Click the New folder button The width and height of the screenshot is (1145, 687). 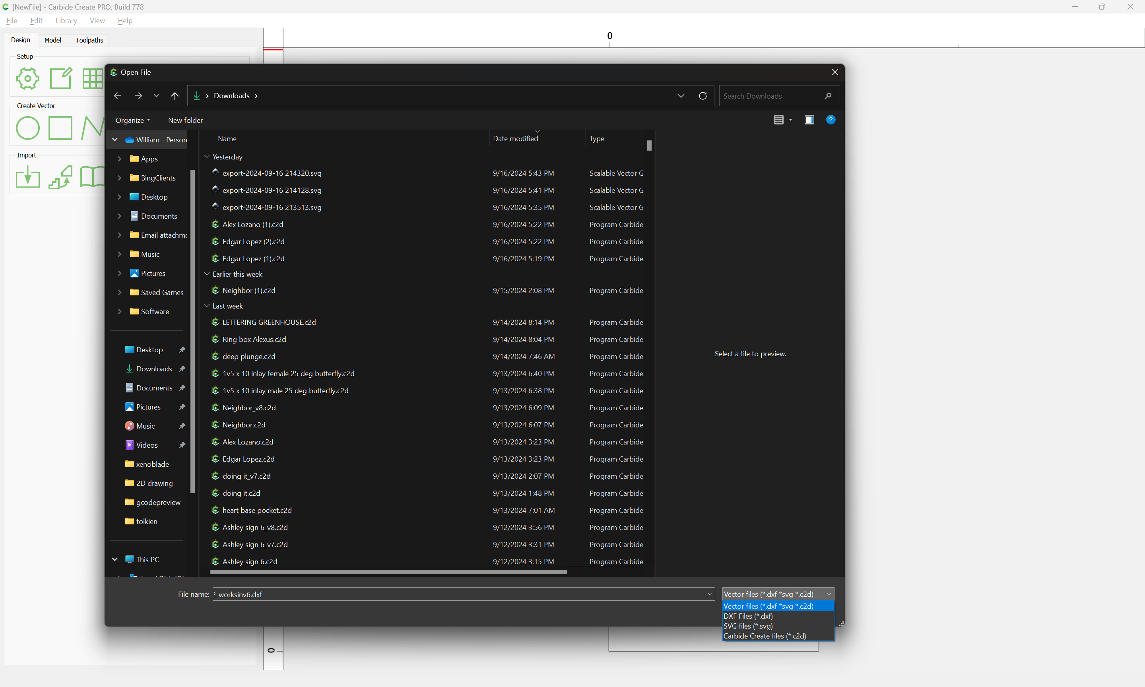(185, 120)
